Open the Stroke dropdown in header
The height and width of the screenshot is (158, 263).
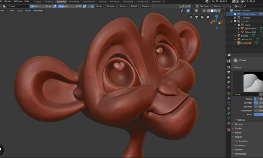pos(124,6)
